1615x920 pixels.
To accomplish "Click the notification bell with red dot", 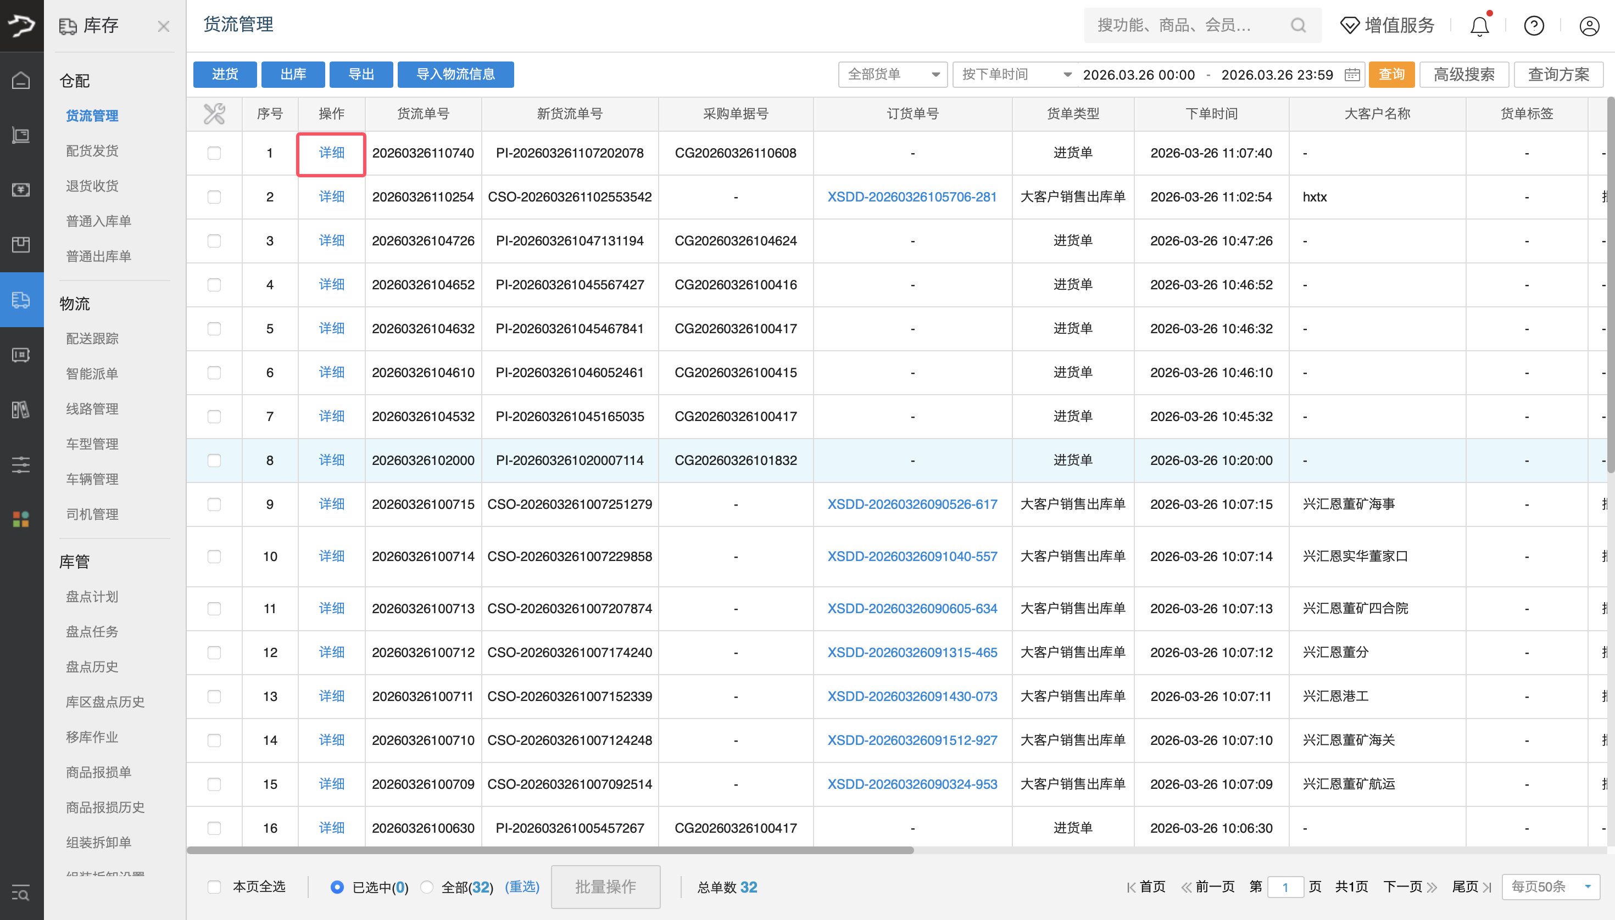I will tap(1479, 26).
